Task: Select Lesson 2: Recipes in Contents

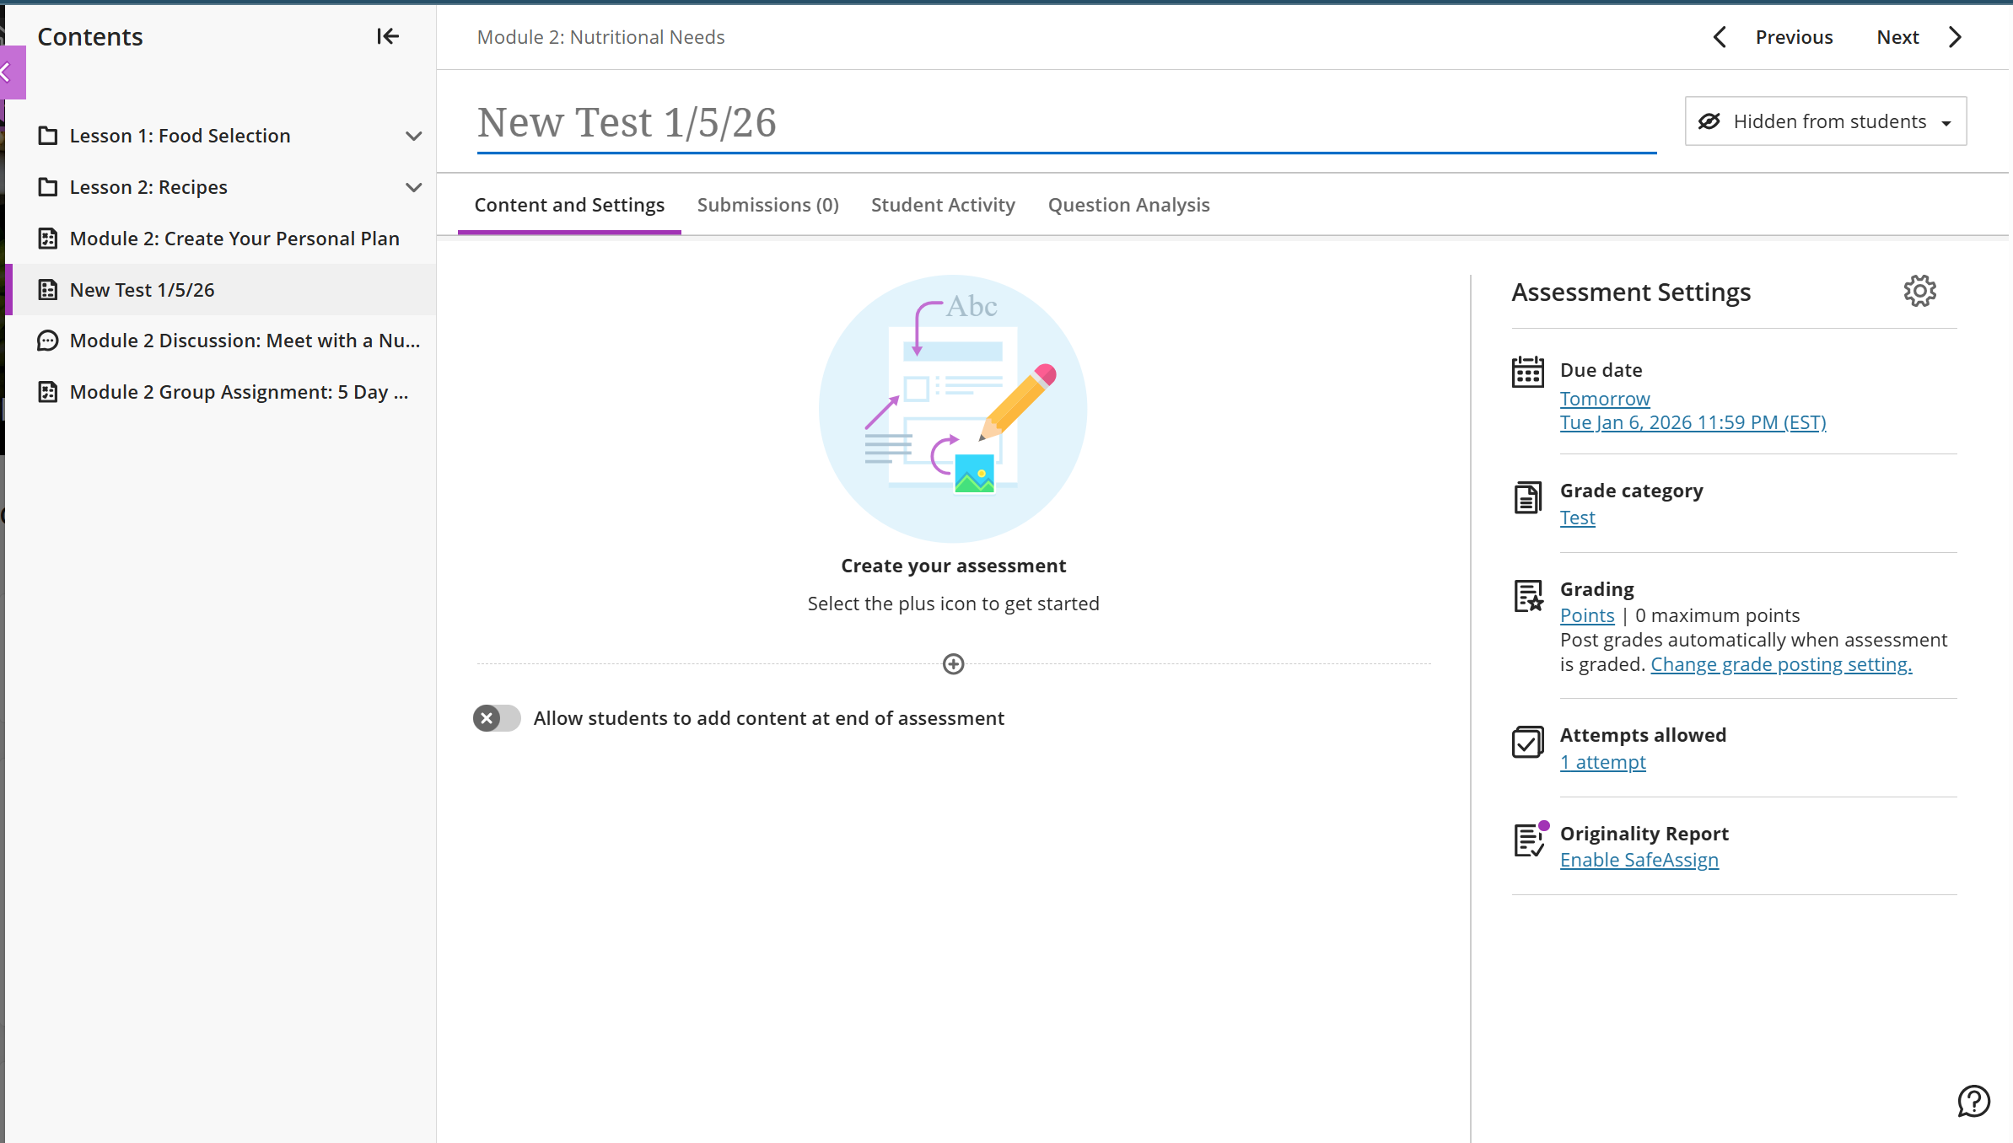Action: click(x=148, y=187)
